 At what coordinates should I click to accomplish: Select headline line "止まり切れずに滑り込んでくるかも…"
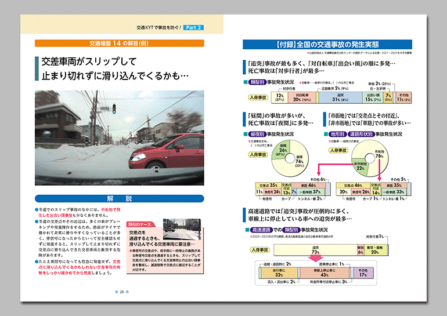[x=115, y=76]
